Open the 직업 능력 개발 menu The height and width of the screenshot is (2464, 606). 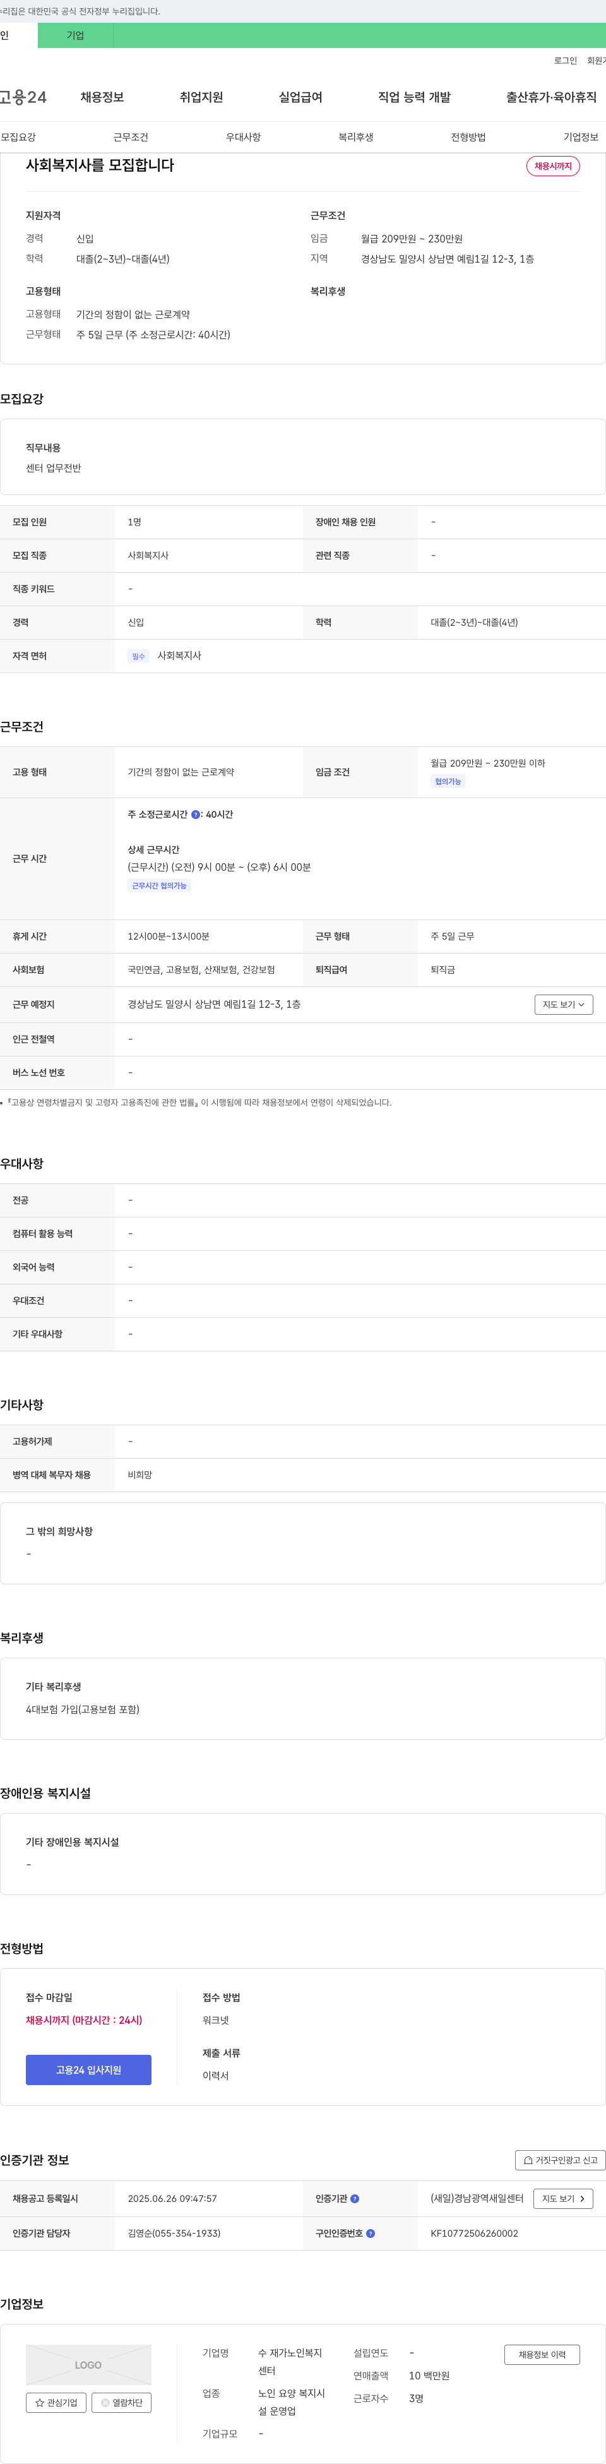tap(414, 98)
